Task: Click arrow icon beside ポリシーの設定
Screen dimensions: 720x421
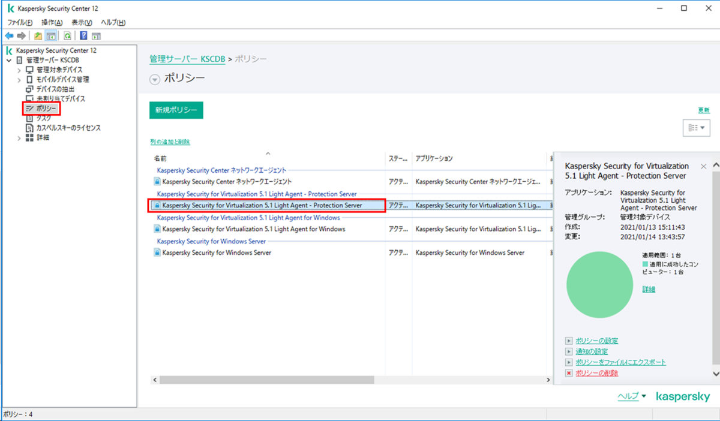Action: [569, 341]
